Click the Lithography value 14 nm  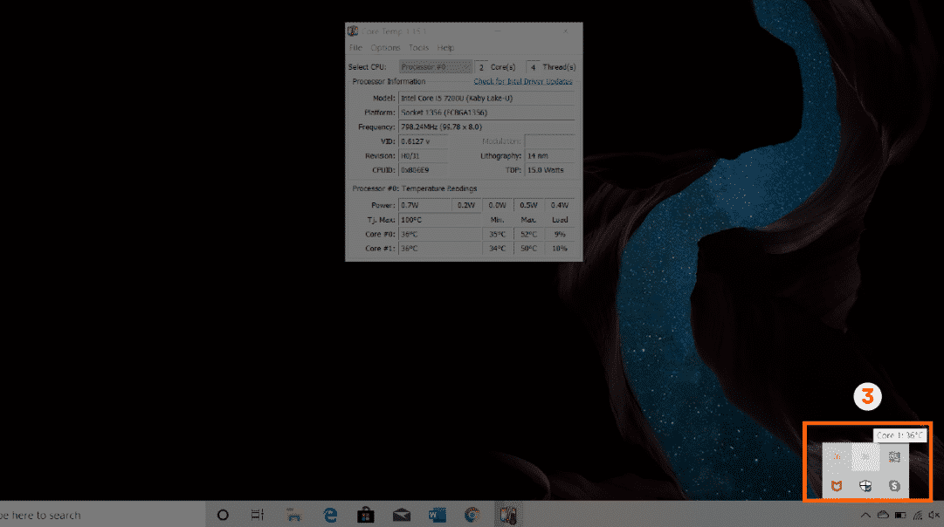pos(549,156)
